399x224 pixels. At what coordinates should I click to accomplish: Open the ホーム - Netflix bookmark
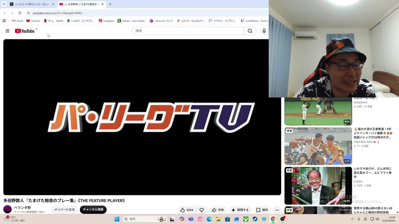(x=54, y=21)
